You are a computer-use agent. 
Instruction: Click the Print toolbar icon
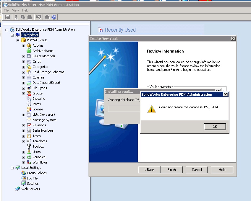pos(47,17)
